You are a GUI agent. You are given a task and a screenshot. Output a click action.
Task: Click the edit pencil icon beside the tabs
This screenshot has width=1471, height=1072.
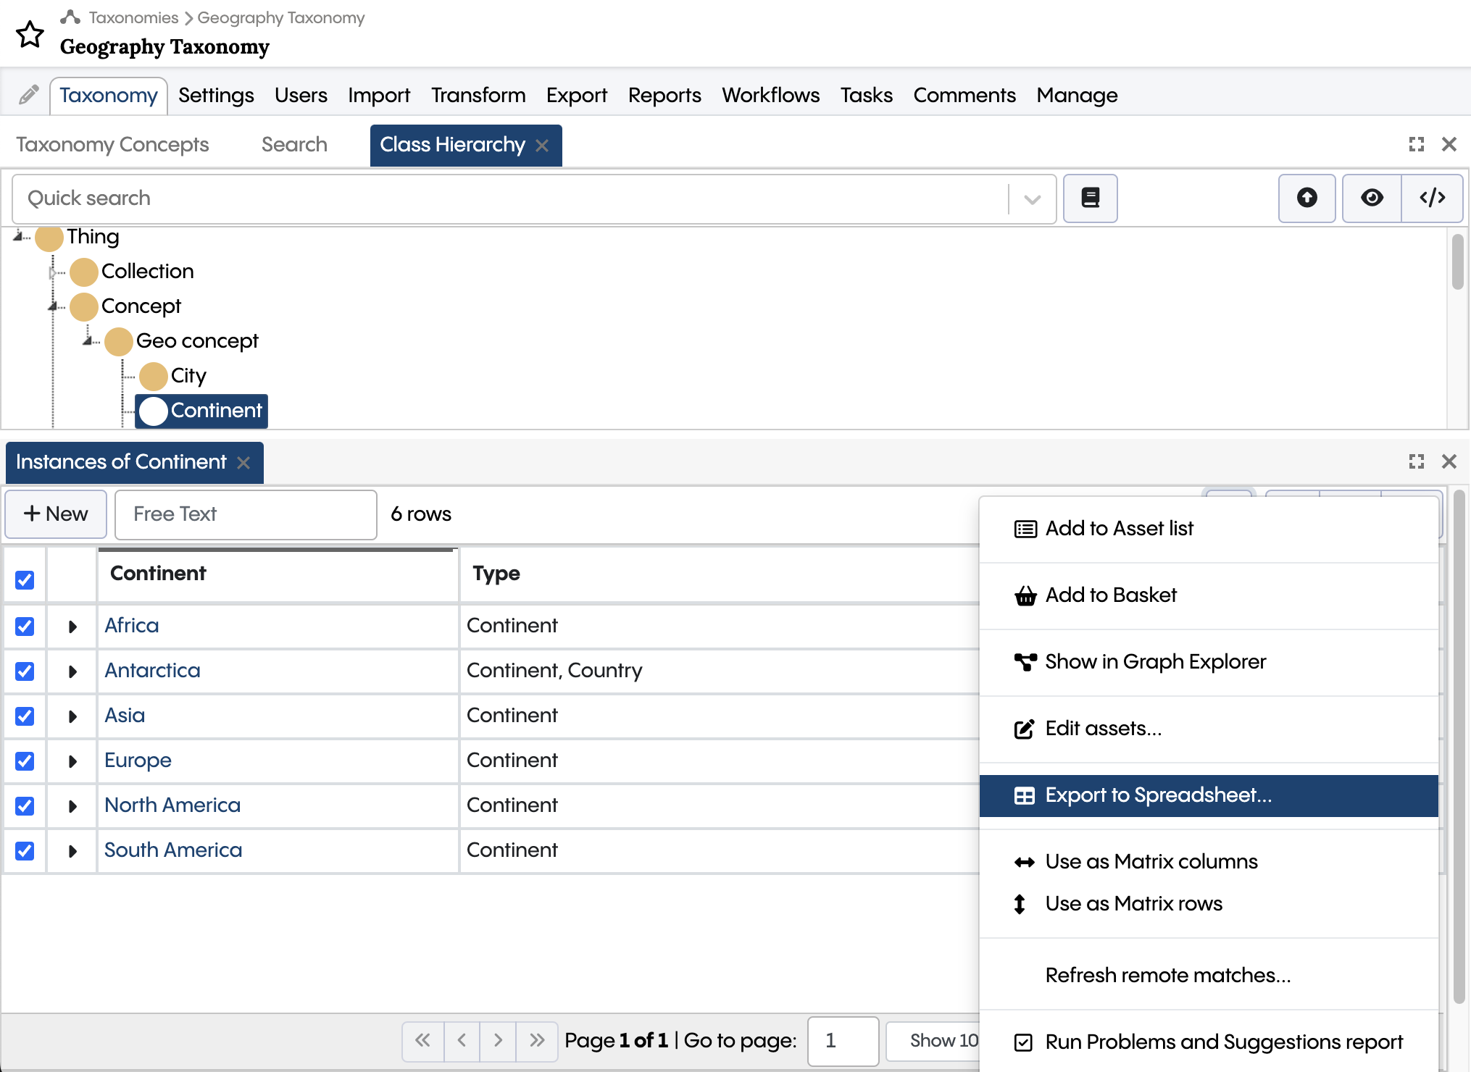28,95
